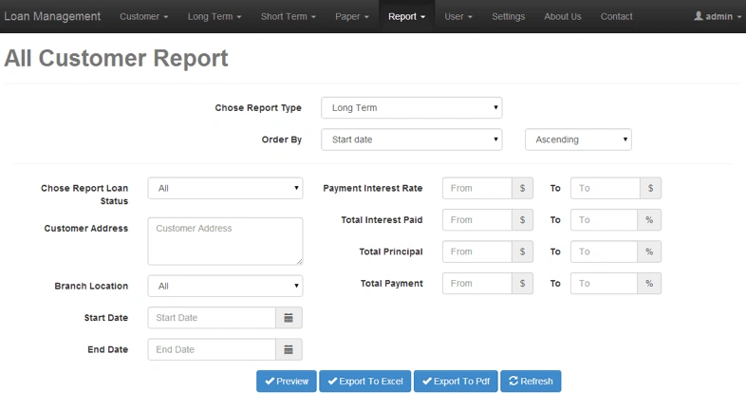
Task: Open the Chose Report Type dropdown
Action: coord(412,108)
